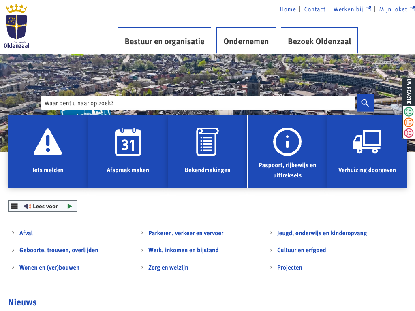This screenshot has height=311, width=415.
Task: Click the Paspoort, rijbewijs en uittreksels tile
Action: coord(287,152)
